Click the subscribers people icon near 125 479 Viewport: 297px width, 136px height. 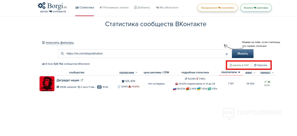[x=123, y=81]
